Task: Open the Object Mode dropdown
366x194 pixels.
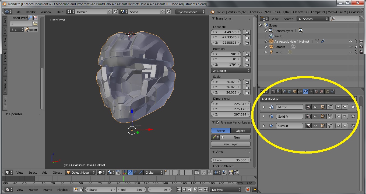Action: tap(80, 172)
